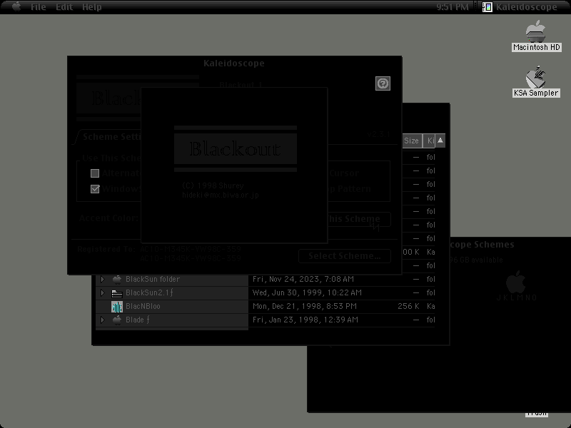Click the date Wed, Jun 30, 1999, 10:22 AM
This screenshot has width=571, height=428.
click(x=307, y=292)
